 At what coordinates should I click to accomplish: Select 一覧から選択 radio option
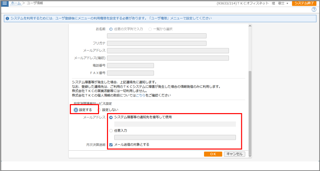[150, 29]
